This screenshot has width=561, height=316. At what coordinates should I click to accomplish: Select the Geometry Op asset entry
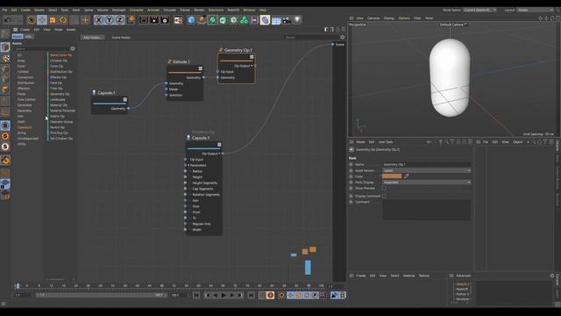pyautogui.click(x=60, y=94)
